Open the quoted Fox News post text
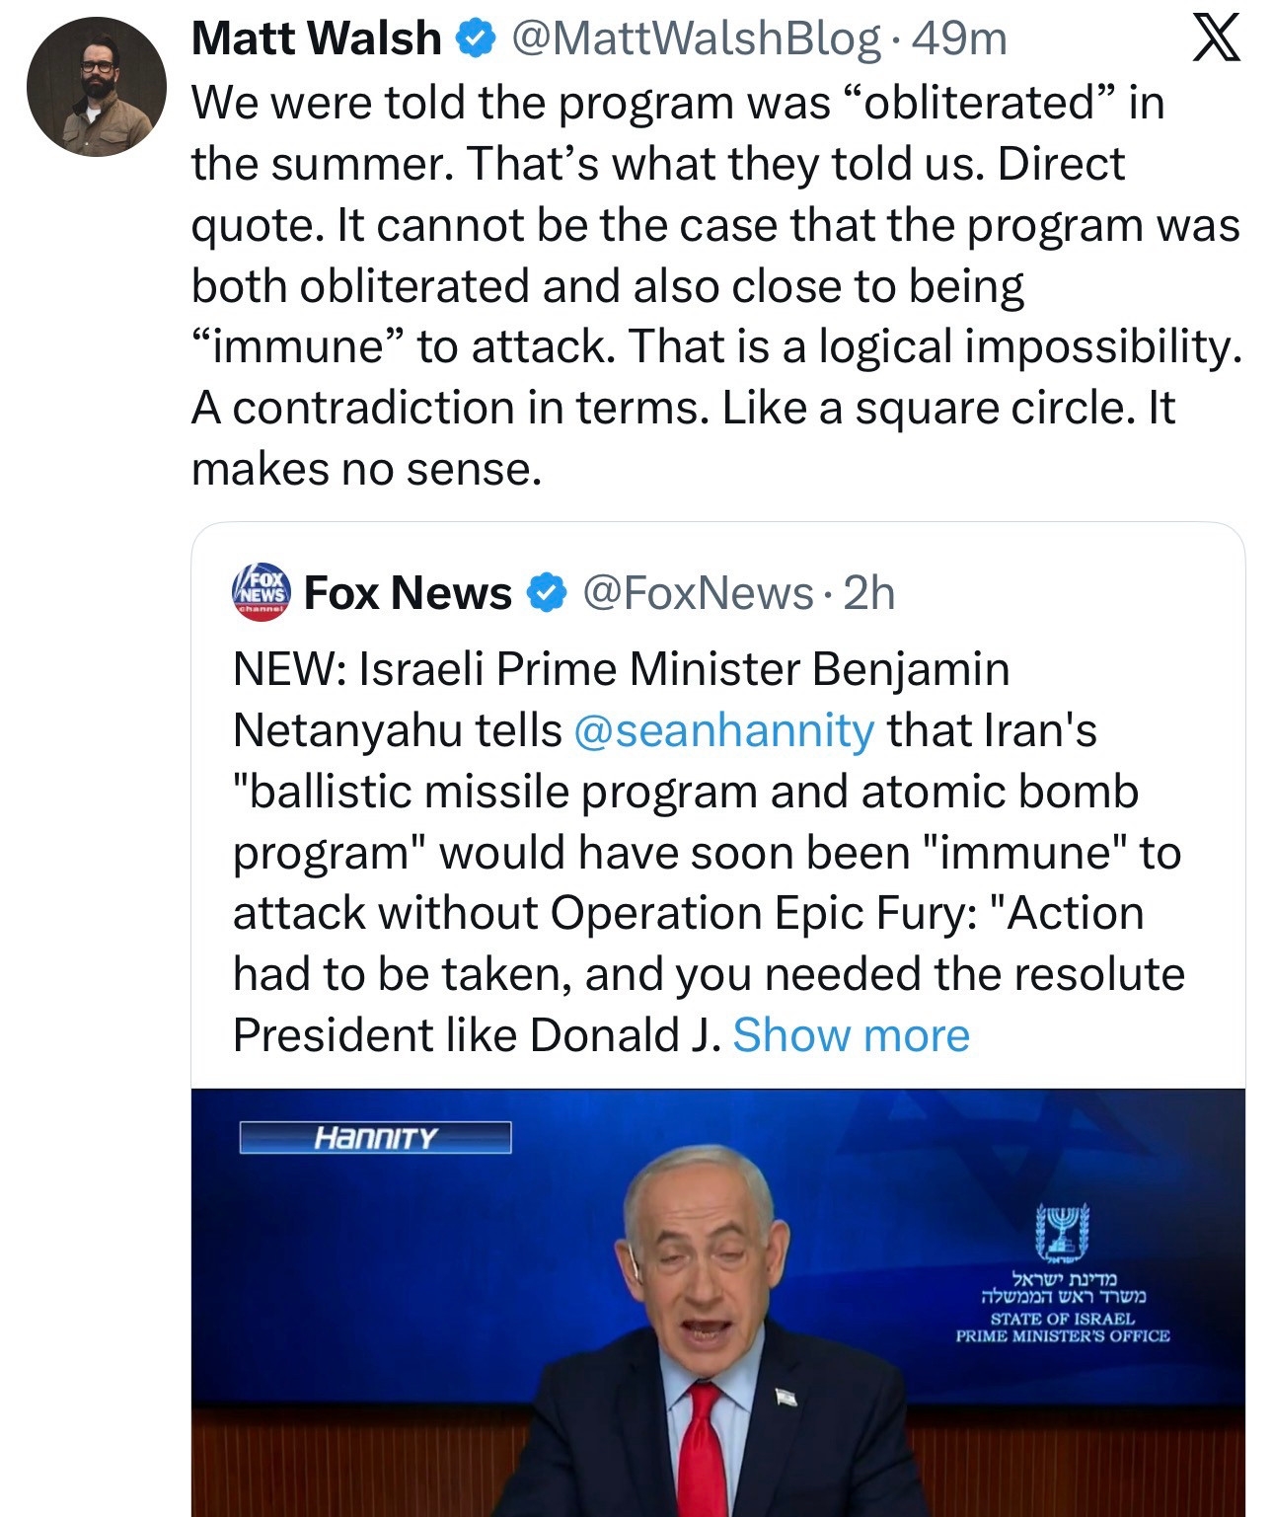Image resolution: width=1273 pixels, height=1517 pixels. [691, 852]
